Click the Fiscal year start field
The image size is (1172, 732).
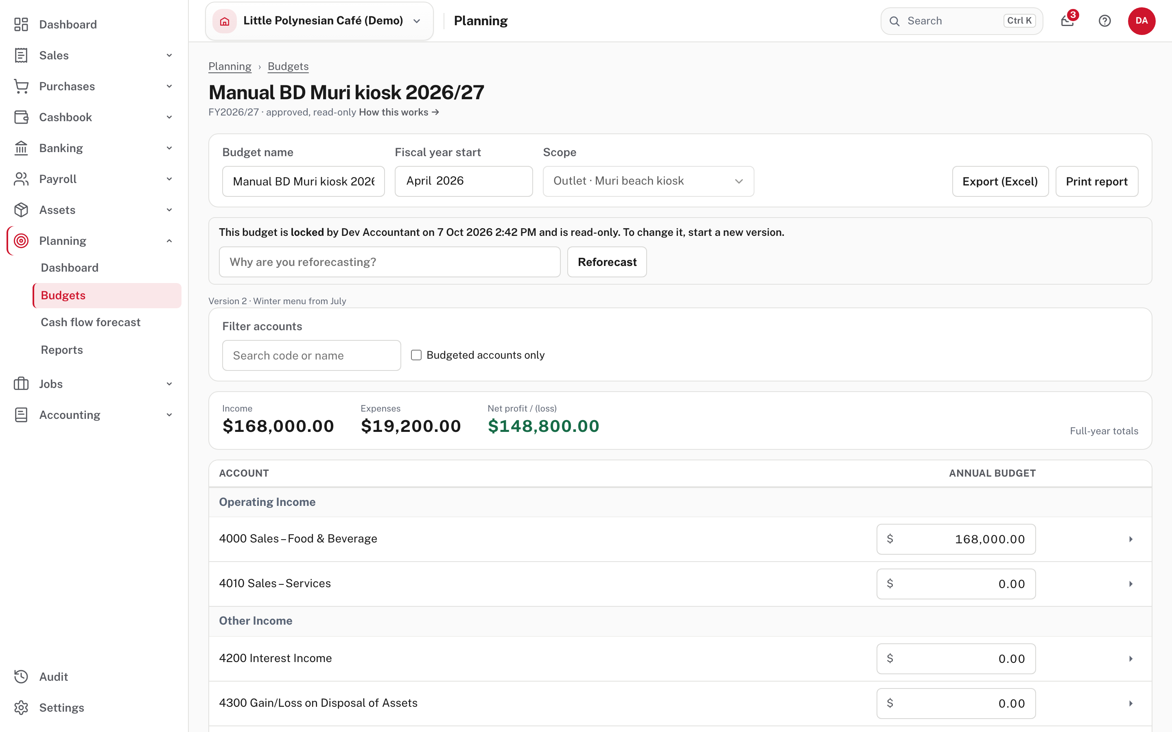tap(464, 181)
